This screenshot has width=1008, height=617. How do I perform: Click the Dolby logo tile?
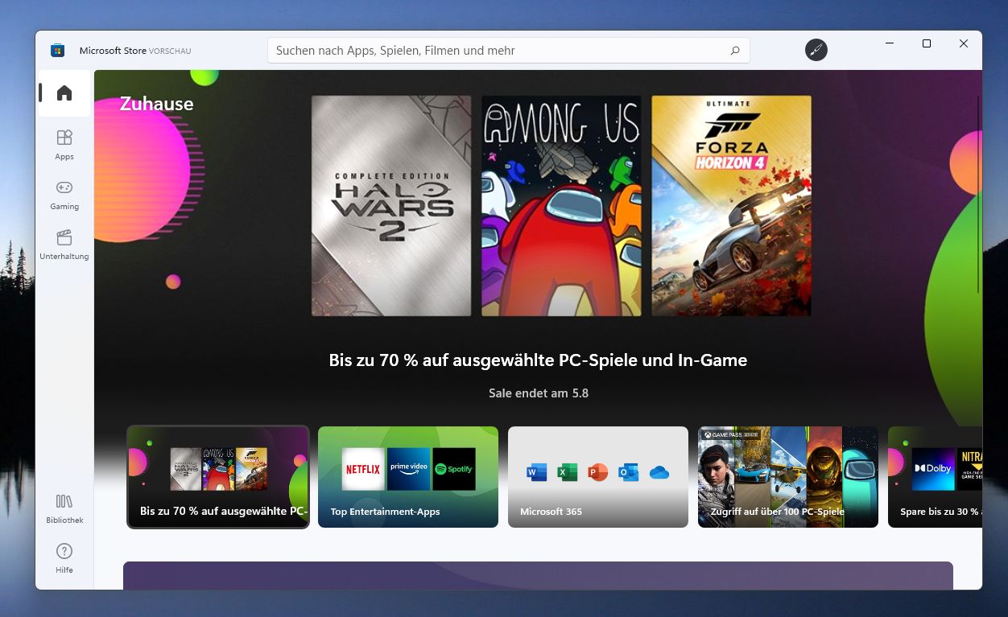(933, 469)
